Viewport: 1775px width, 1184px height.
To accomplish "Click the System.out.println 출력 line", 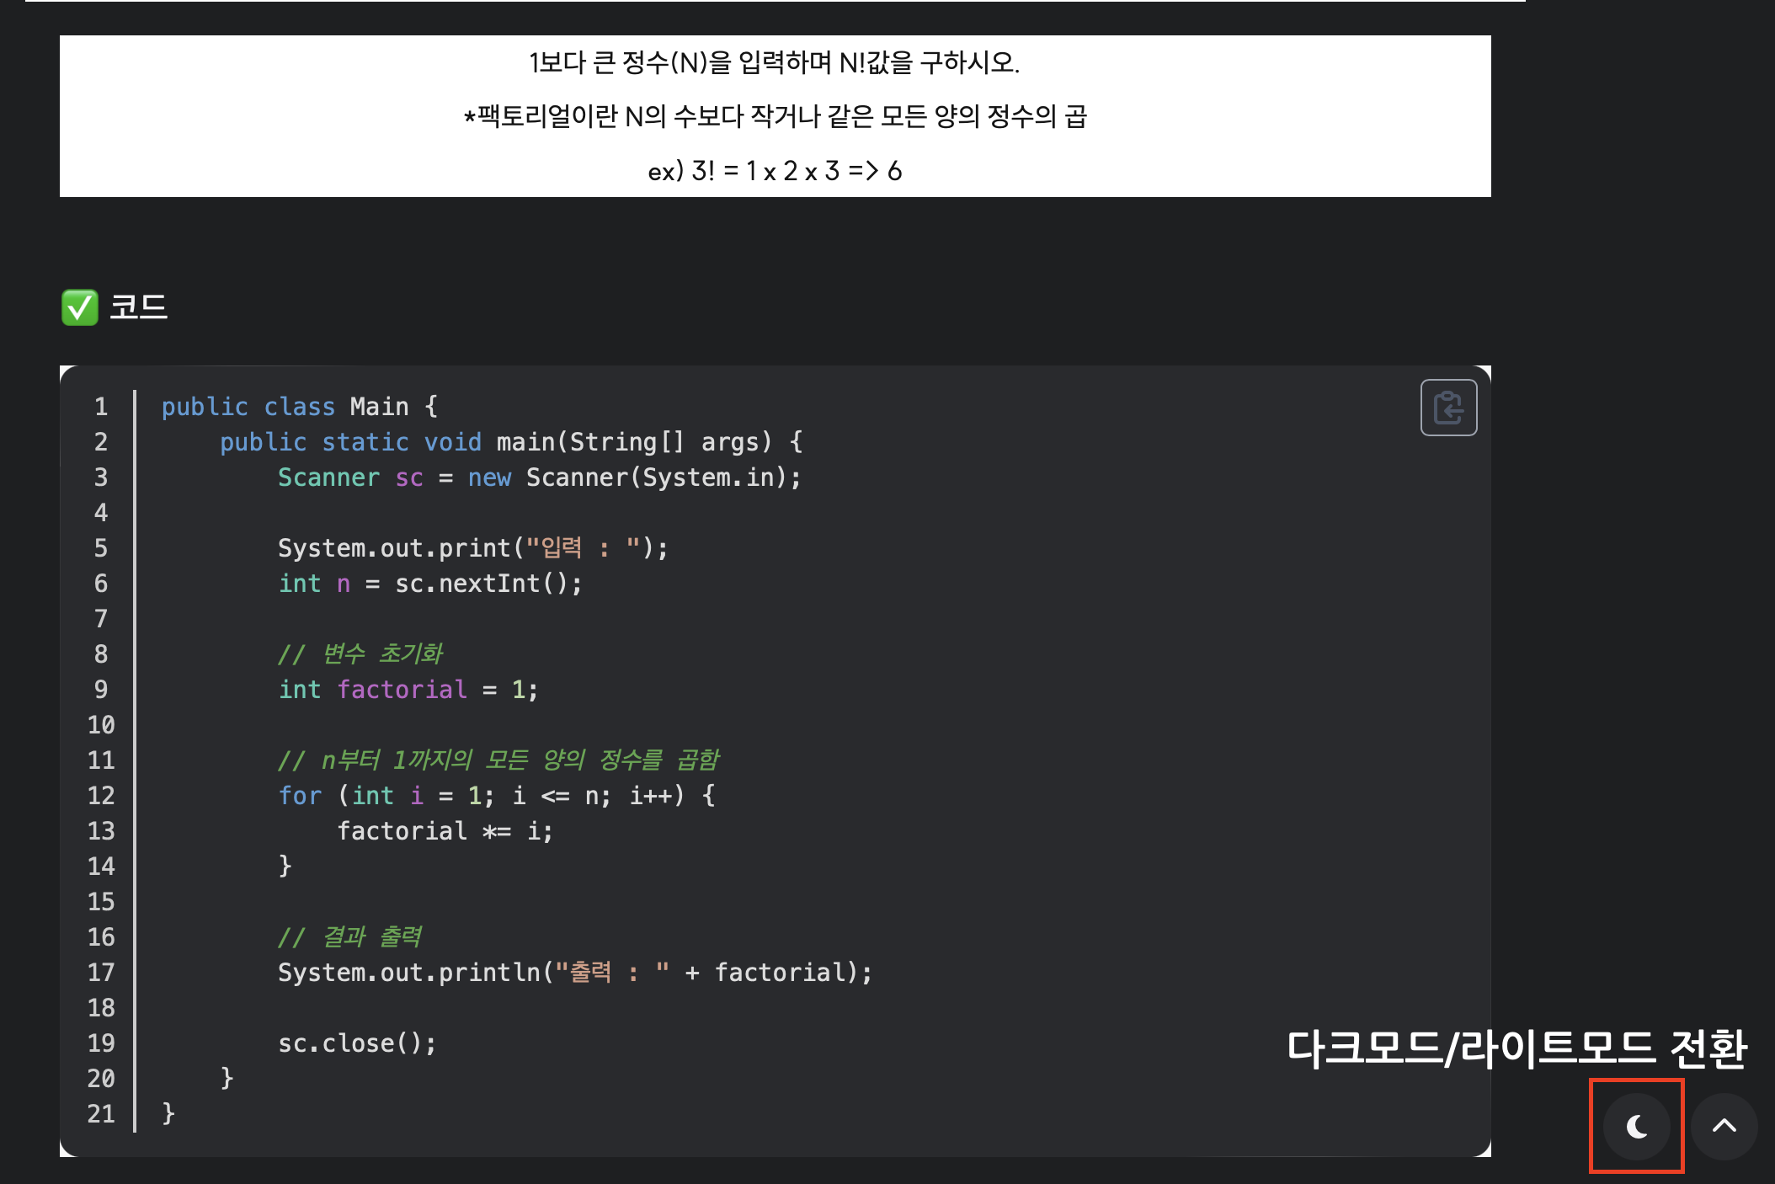I will point(574,973).
